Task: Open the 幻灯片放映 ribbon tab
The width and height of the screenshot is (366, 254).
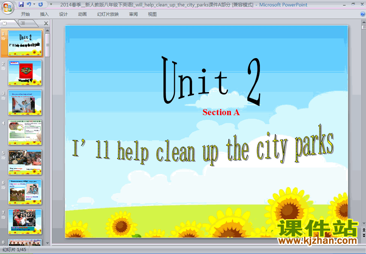Action: point(108,14)
